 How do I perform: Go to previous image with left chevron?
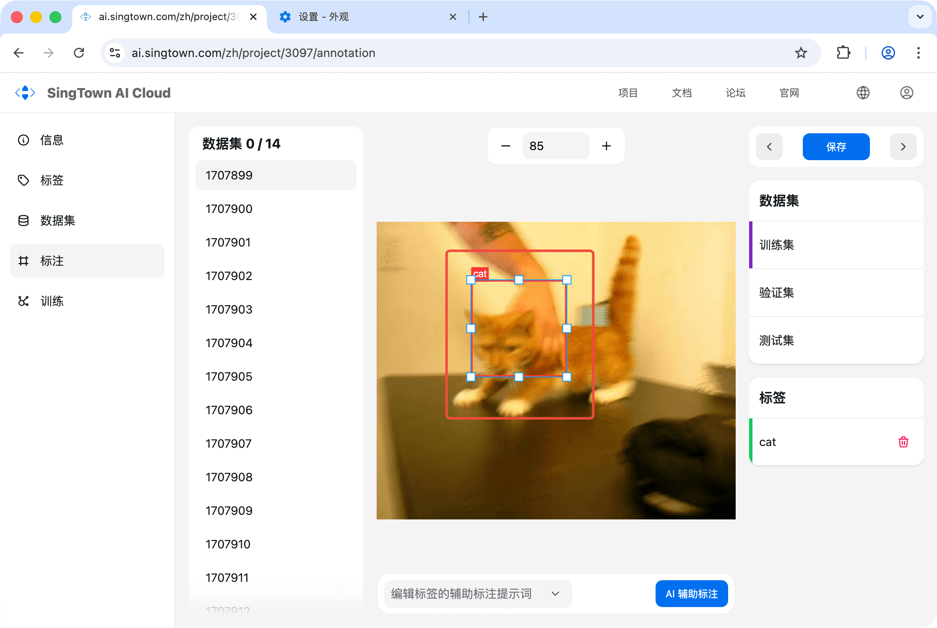coord(769,147)
